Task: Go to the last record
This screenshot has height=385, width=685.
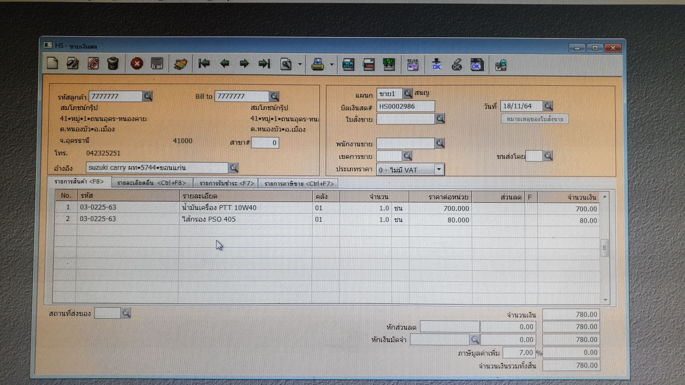Action: click(x=264, y=64)
